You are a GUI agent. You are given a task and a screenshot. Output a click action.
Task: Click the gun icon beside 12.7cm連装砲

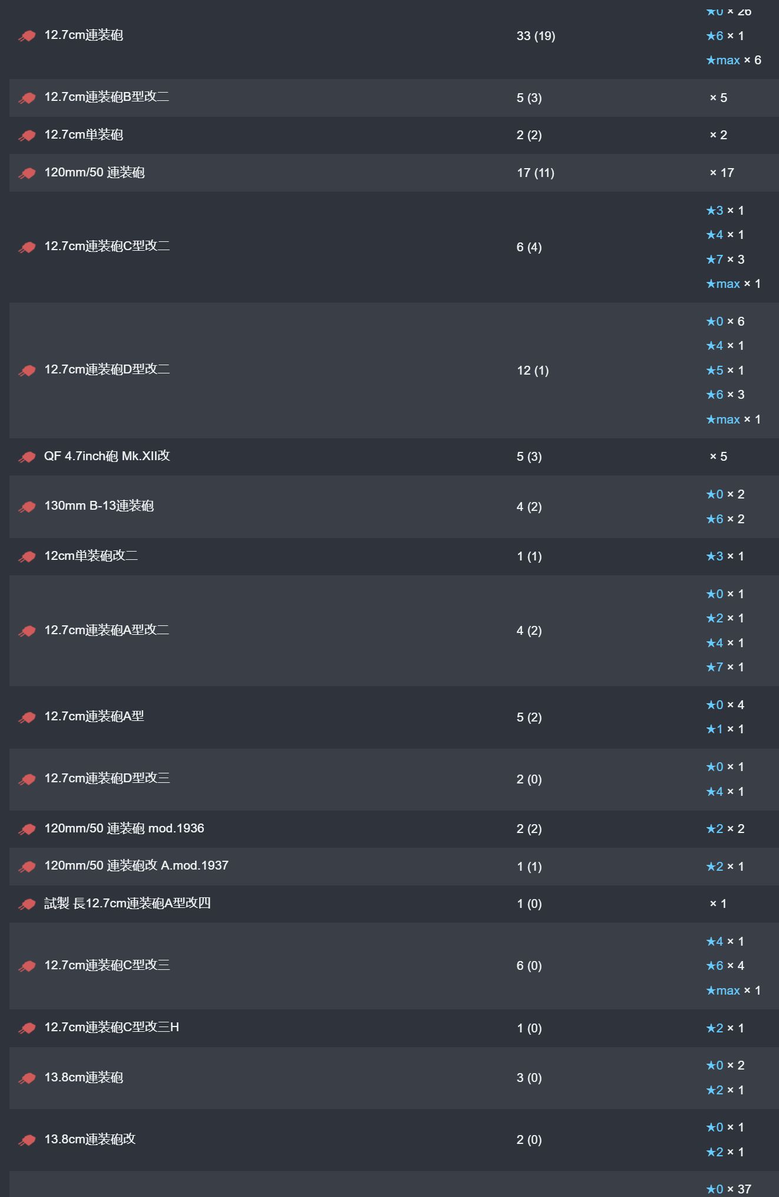pos(27,36)
